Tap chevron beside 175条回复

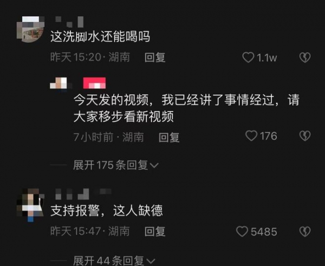click(x=154, y=165)
